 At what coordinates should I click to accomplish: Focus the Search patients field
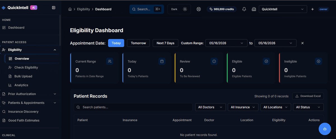[133, 107]
